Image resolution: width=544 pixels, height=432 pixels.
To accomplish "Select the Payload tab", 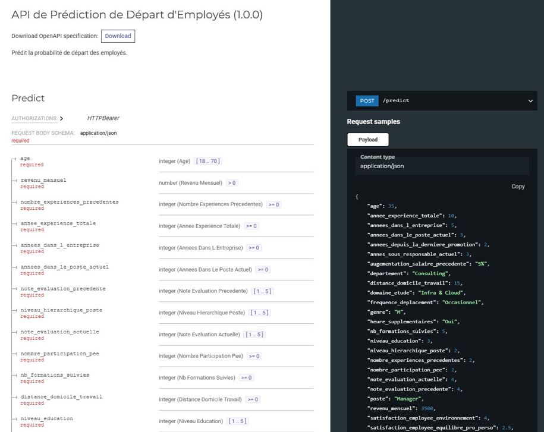I will click(x=368, y=140).
